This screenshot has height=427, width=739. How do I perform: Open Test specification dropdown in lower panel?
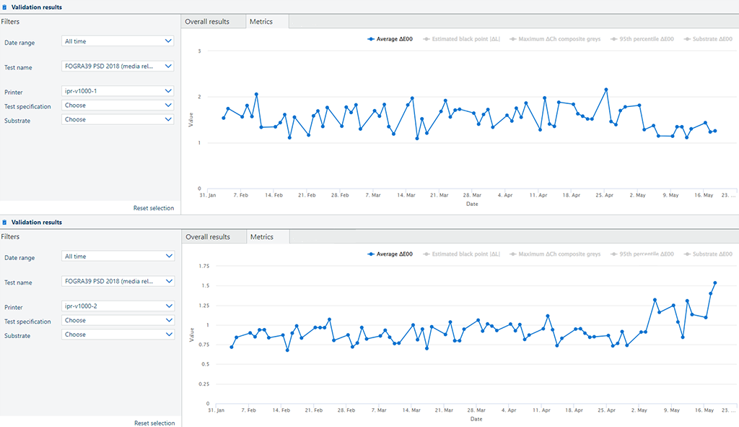pyautogui.click(x=118, y=321)
